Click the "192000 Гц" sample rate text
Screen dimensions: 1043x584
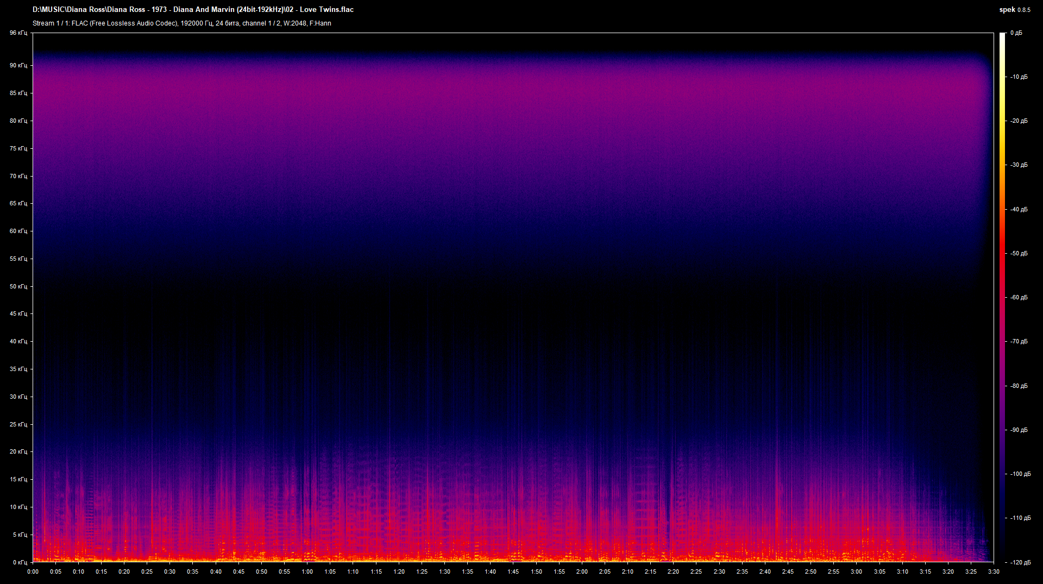[196, 23]
